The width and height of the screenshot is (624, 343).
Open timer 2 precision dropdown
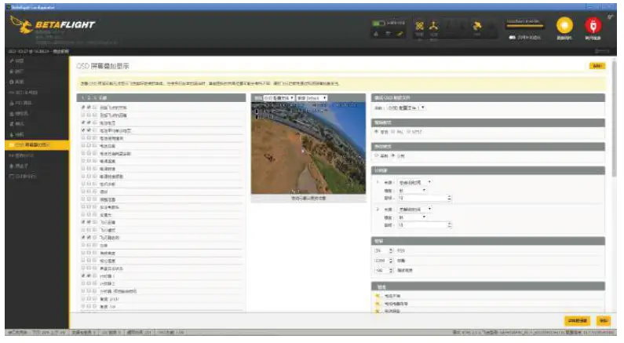click(412, 217)
